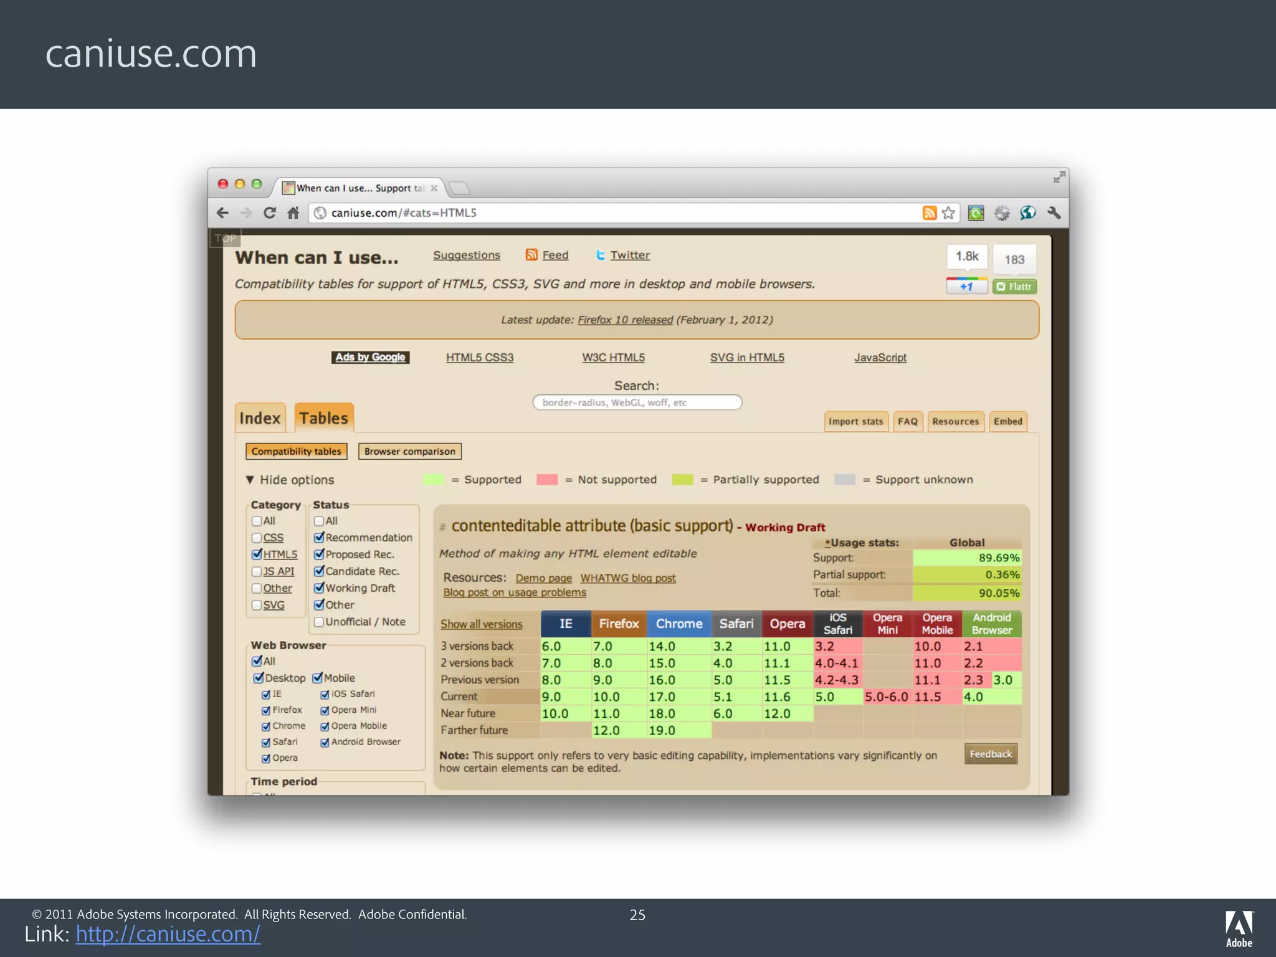Uncheck the Desktop browsers checkbox
1276x957 pixels.
click(x=259, y=678)
